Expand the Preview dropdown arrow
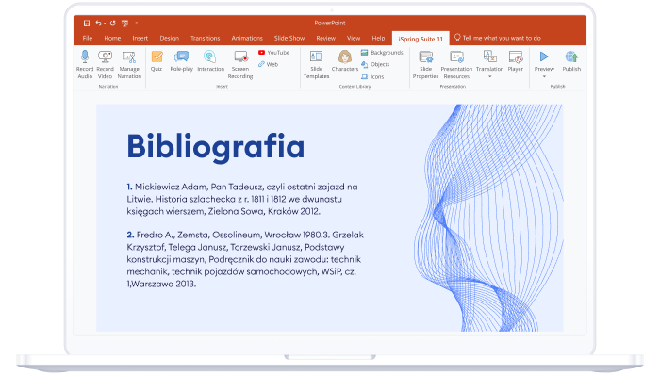The height and width of the screenshot is (375, 660). pos(544,77)
